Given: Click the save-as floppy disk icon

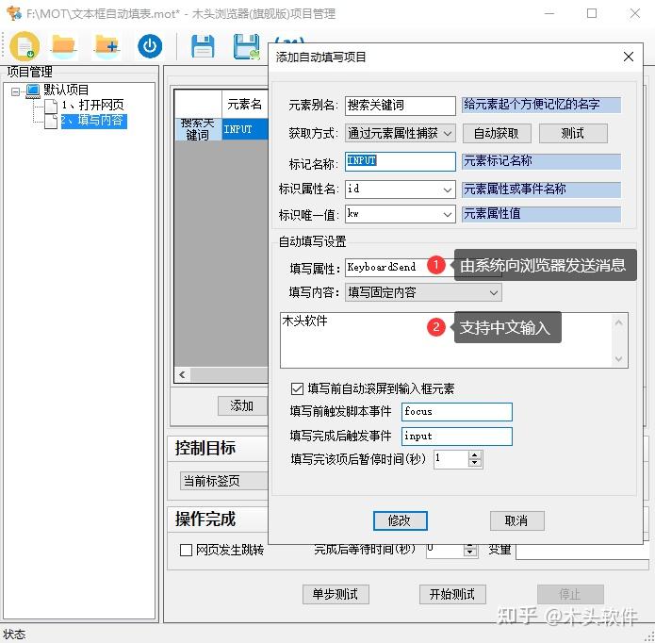Looking at the screenshot, I should (x=247, y=46).
